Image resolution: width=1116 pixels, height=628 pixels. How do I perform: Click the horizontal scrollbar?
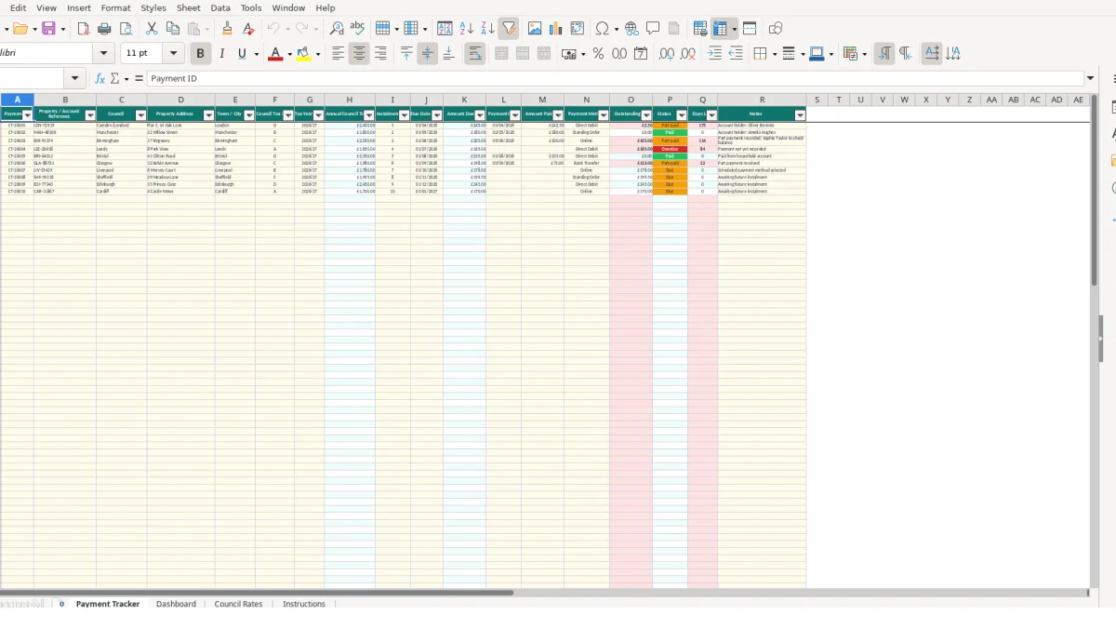[x=257, y=593]
